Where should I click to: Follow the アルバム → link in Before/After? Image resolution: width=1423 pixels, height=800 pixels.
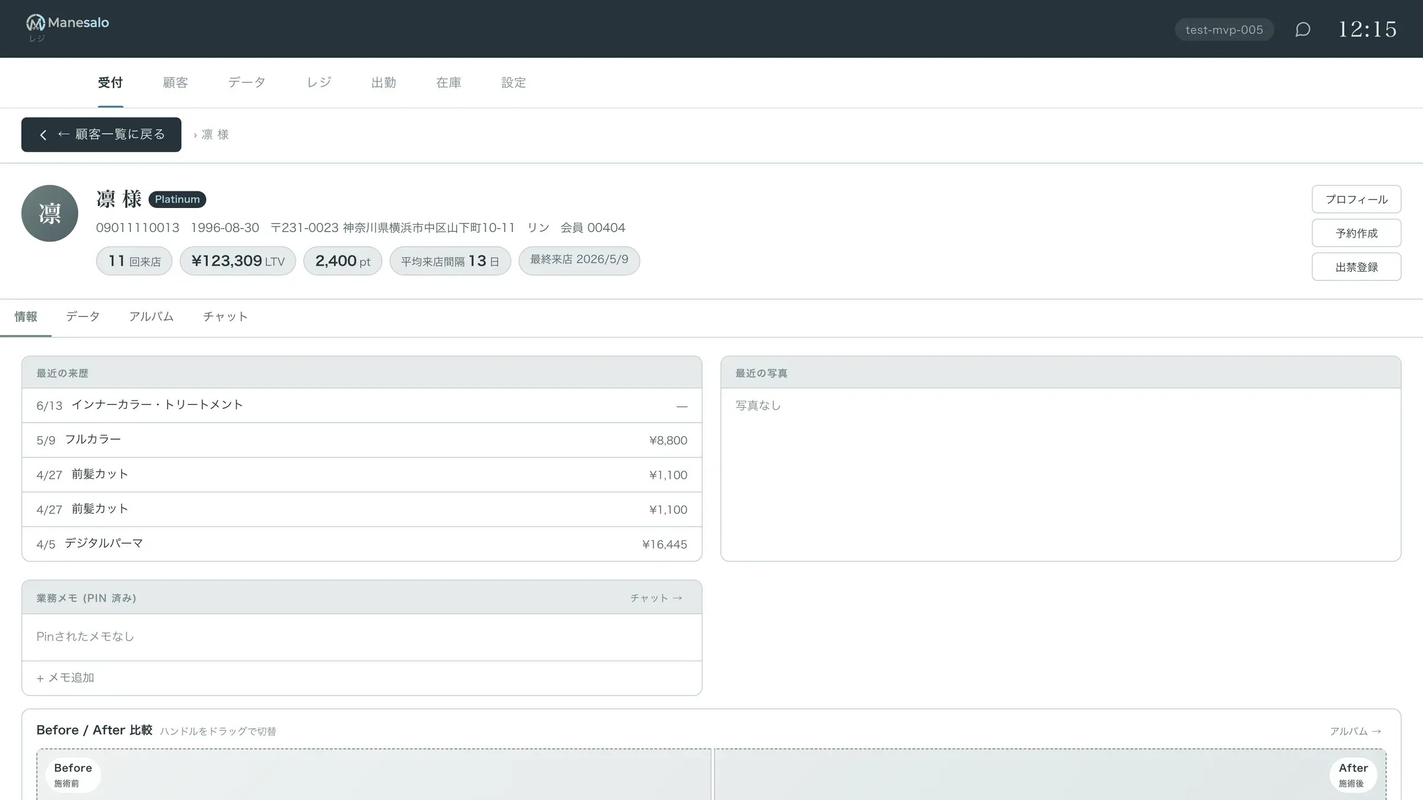coord(1355,731)
